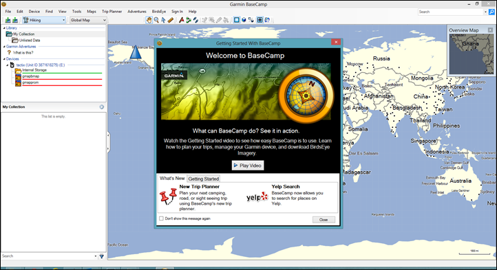Collapse the tactix device tree node
The image size is (497, 270).
point(7,65)
